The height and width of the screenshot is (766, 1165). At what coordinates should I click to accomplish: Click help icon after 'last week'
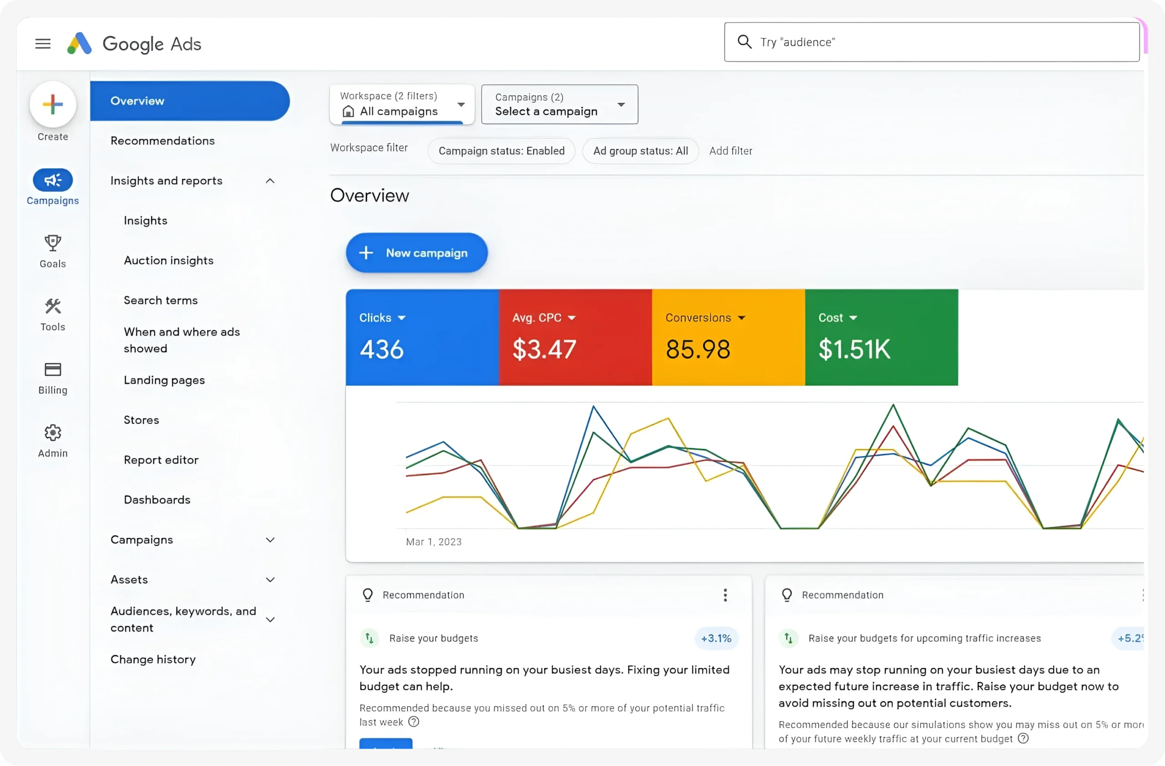(x=414, y=721)
